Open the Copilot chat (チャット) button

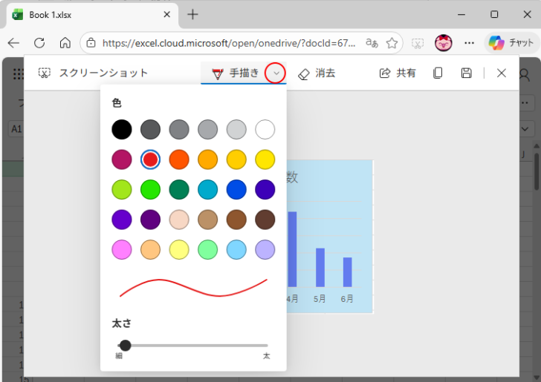[511, 43]
